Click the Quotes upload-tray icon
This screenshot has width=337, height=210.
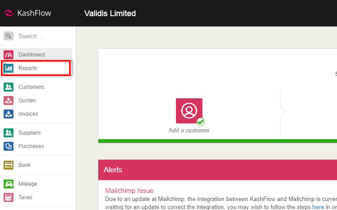click(x=9, y=101)
